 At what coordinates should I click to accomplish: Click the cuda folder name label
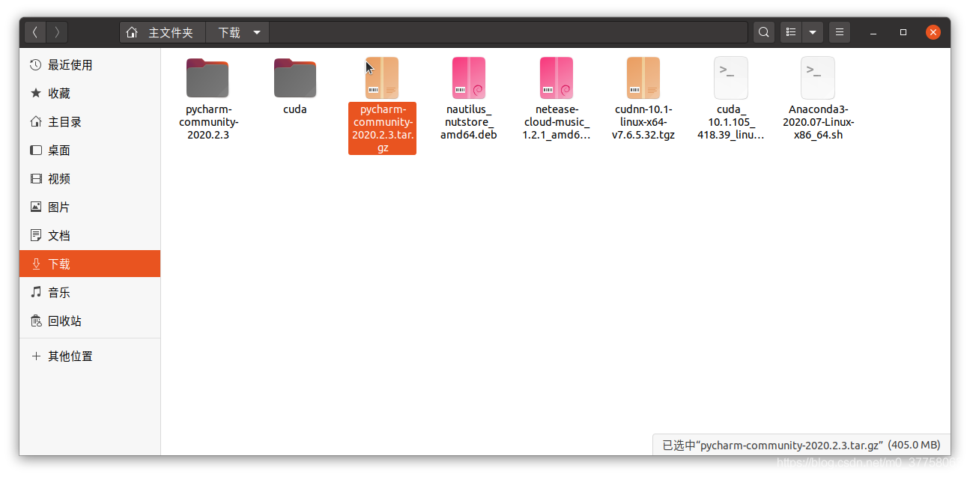pyautogui.click(x=295, y=109)
